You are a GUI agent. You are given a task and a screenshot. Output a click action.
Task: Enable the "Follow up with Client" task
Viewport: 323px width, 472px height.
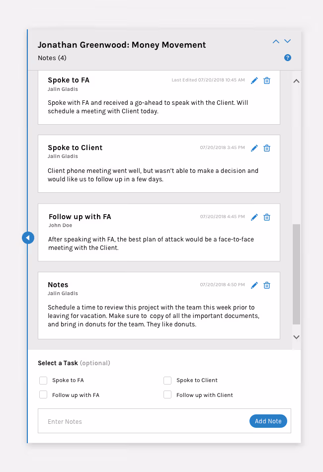pos(167,394)
